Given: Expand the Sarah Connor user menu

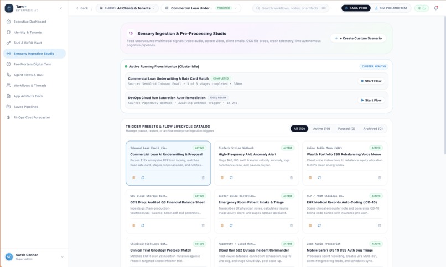Looking at the screenshot, I should [63, 257].
